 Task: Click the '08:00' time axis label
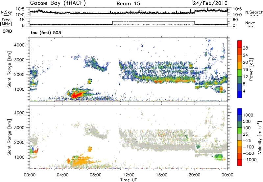(x=96, y=175)
